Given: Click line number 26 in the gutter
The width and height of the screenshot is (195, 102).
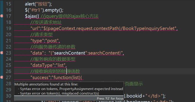Looking at the screenshot, I should 9,71.
